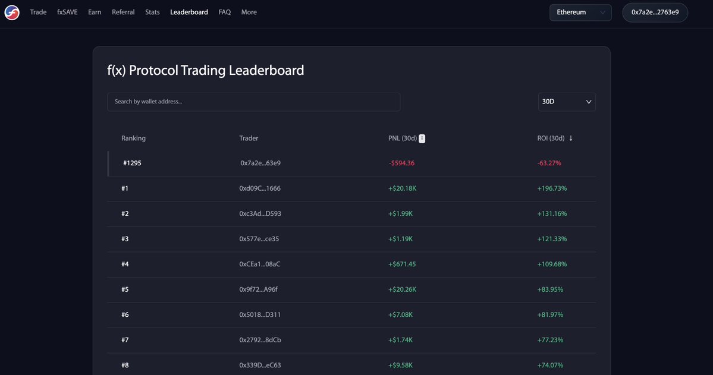
Task: Click ranking #5 in the leaderboard
Action: click(125, 289)
